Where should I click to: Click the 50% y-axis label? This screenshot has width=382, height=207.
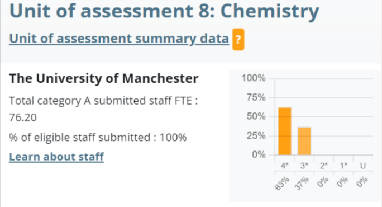256,116
